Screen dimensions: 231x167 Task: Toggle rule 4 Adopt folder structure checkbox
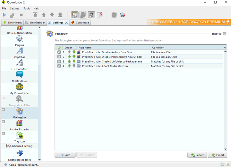[x=59, y=66]
